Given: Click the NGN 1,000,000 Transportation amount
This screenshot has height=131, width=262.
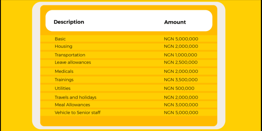Looking at the screenshot, I should coord(180,55).
